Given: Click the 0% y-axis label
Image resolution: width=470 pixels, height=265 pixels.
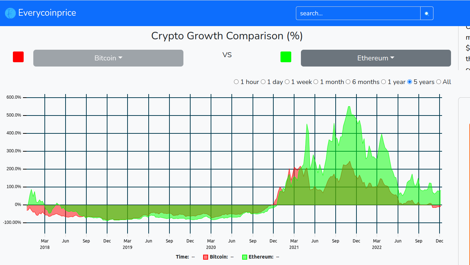Looking at the screenshot, I should point(18,205).
